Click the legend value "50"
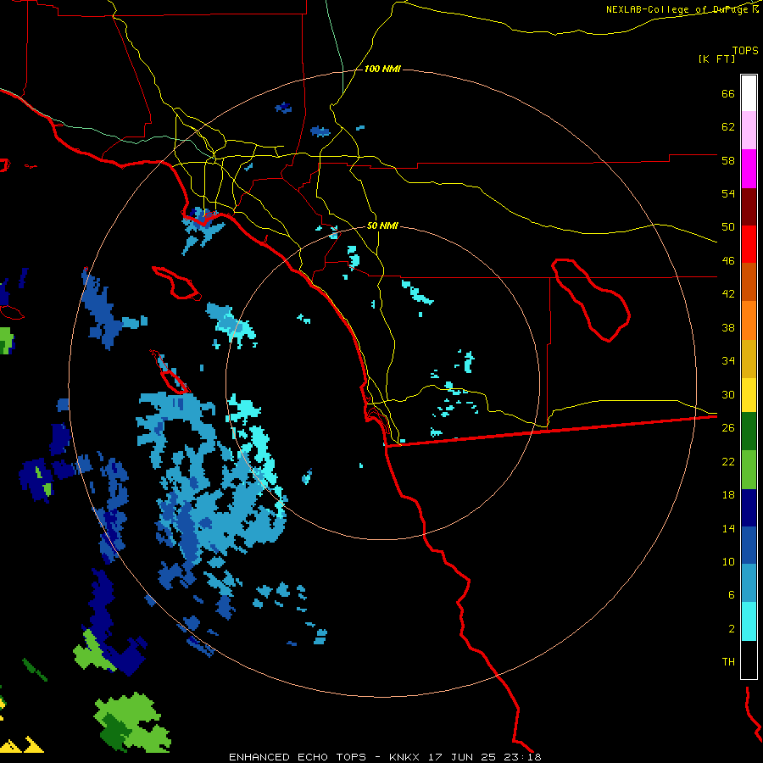 (728, 227)
